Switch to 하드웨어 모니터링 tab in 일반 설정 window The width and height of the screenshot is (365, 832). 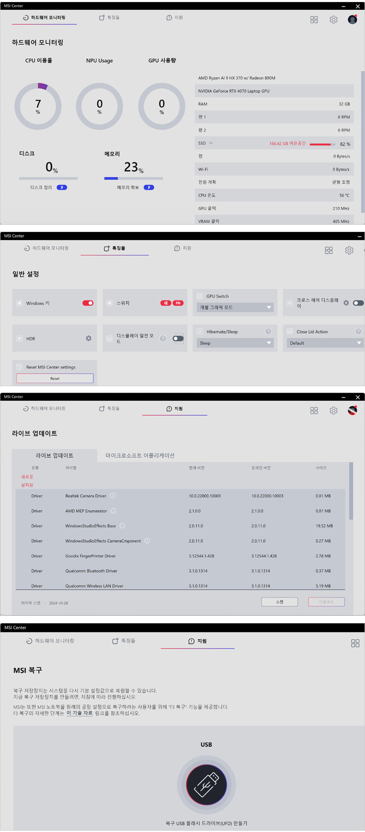pyautogui.click(x=46, y=248)
